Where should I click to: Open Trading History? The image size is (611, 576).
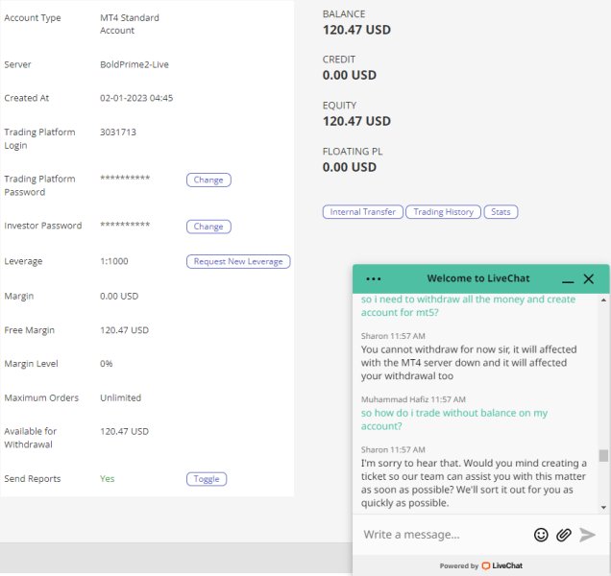click(444, 212)
